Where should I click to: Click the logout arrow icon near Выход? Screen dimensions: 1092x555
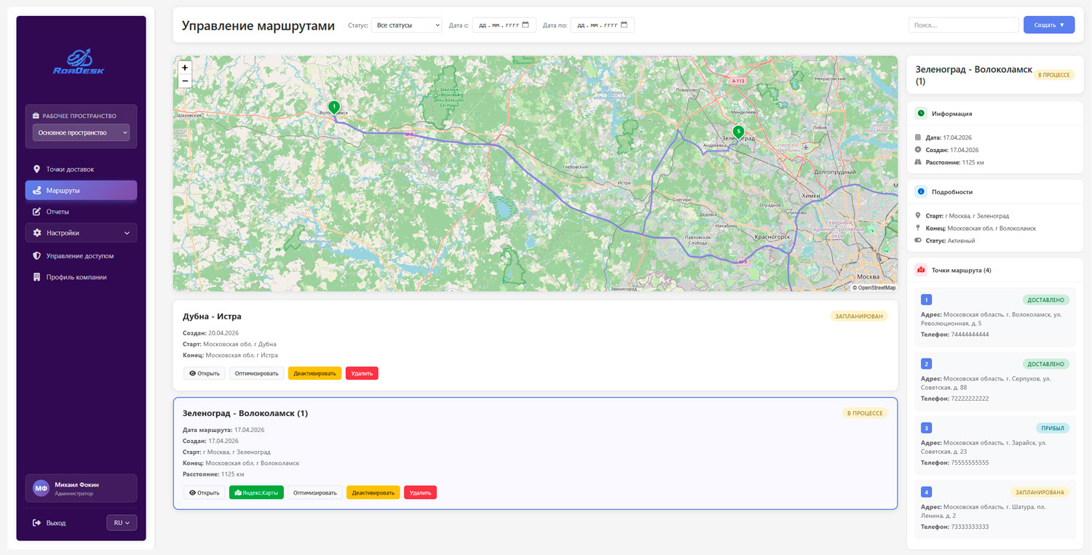36,523
